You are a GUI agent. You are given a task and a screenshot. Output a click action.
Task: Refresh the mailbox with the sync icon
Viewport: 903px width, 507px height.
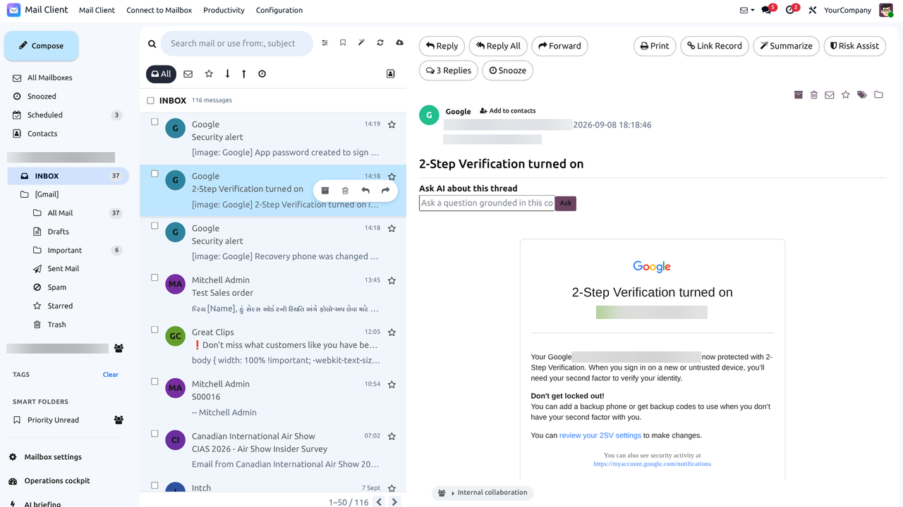(x=380, y=43)
